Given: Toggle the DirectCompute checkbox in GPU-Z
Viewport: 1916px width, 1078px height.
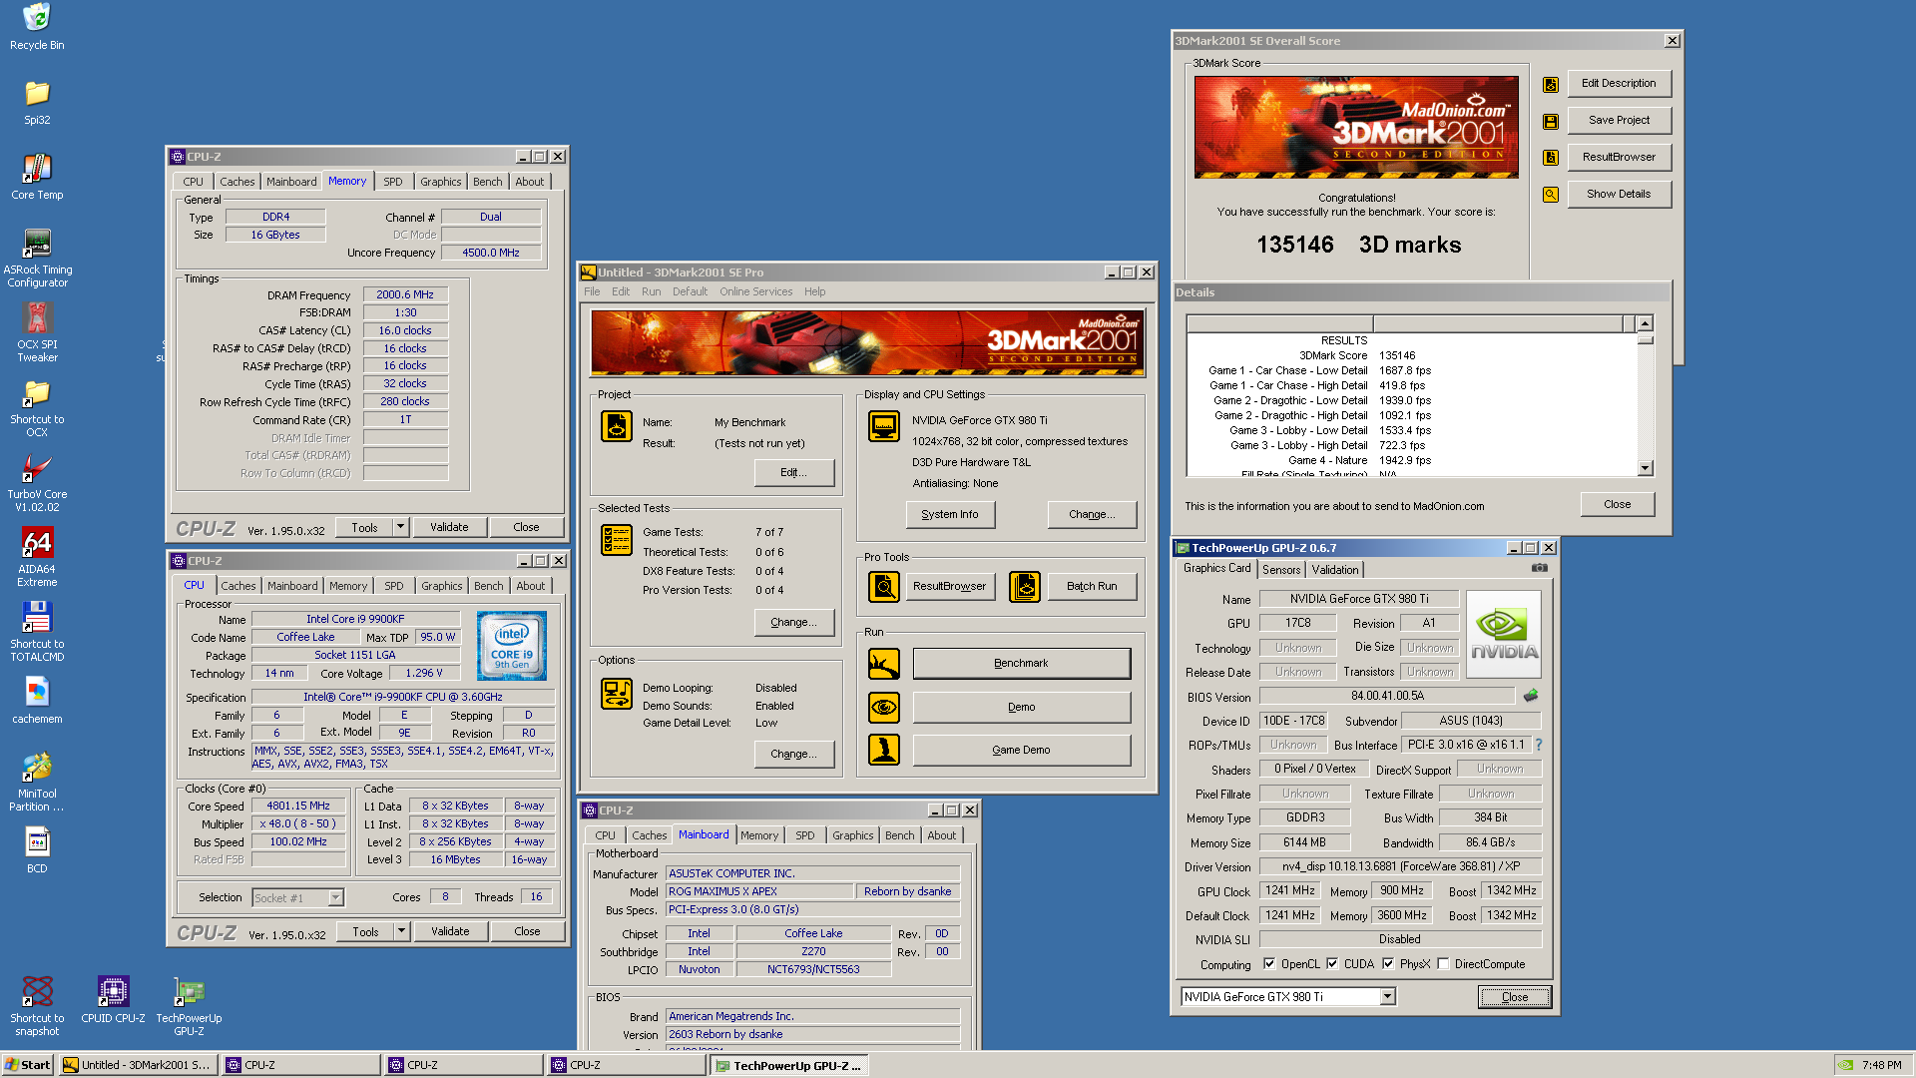Looking at the screenshot, I should click(1443, 964).
